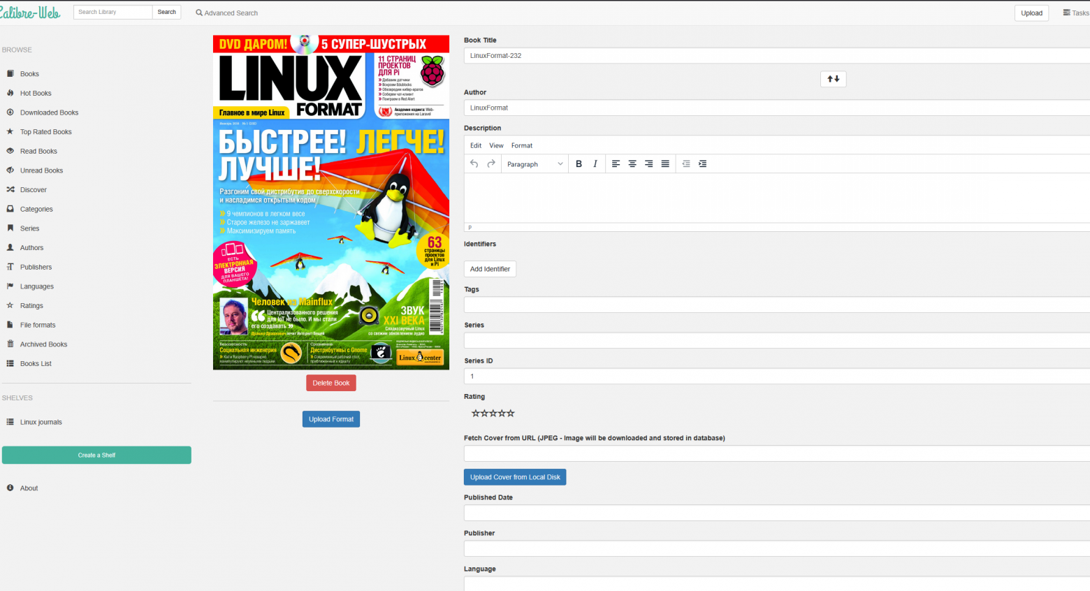Click the Downloaded Books icon
1090x591 pixels.
(10, 112)
